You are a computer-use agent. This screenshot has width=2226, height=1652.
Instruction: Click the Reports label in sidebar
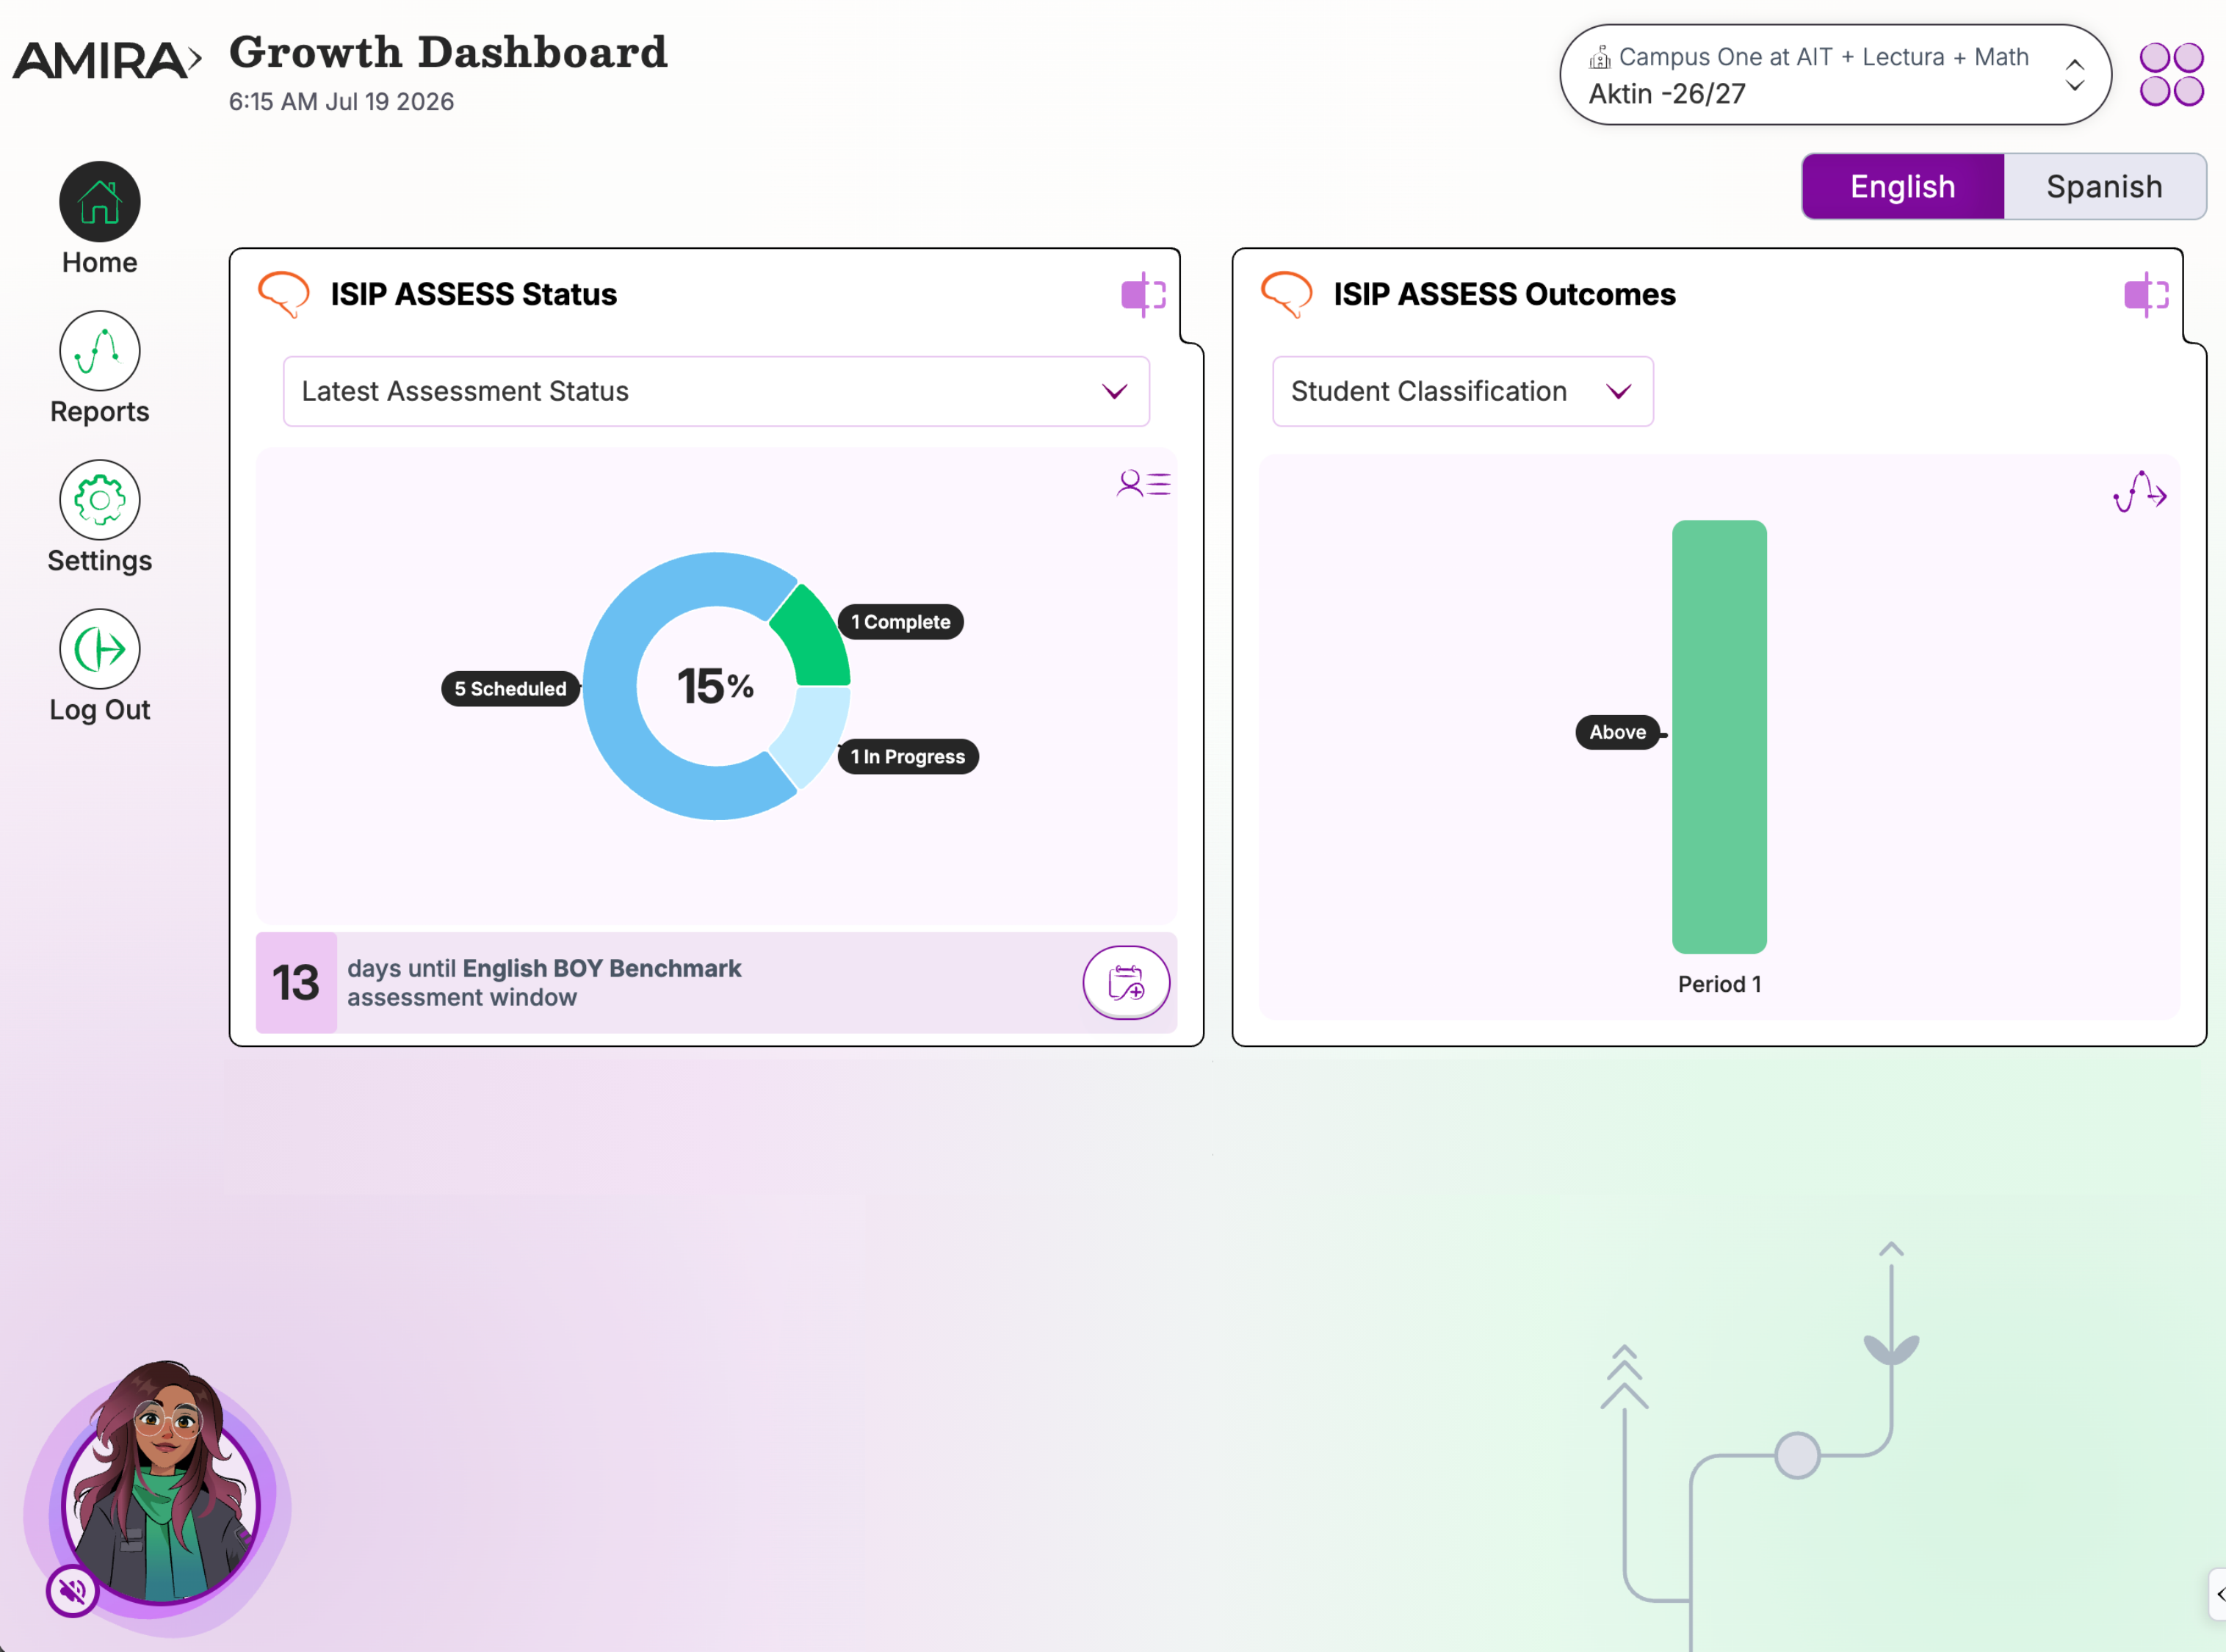pyautogui.click(x=100, y=412)
